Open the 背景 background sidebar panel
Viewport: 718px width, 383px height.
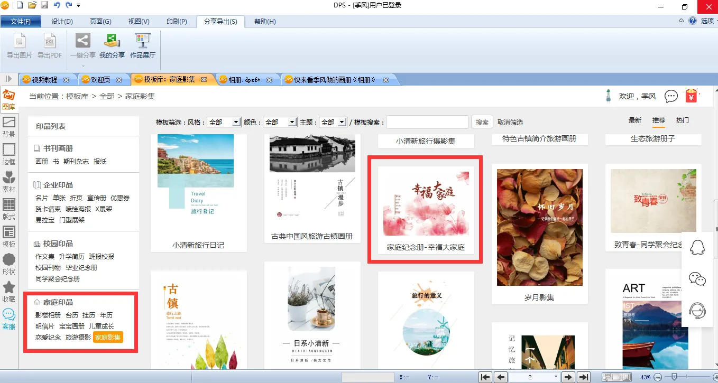(x=9, y=127)
